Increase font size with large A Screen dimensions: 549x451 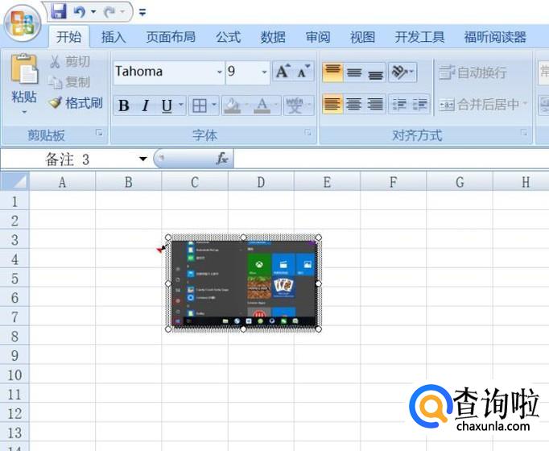(x=283, y=72)
